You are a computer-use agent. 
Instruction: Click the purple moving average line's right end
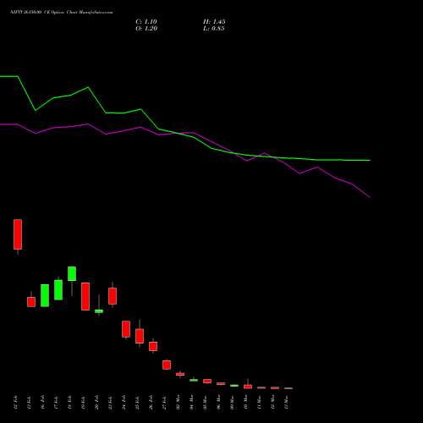[369, 196]
